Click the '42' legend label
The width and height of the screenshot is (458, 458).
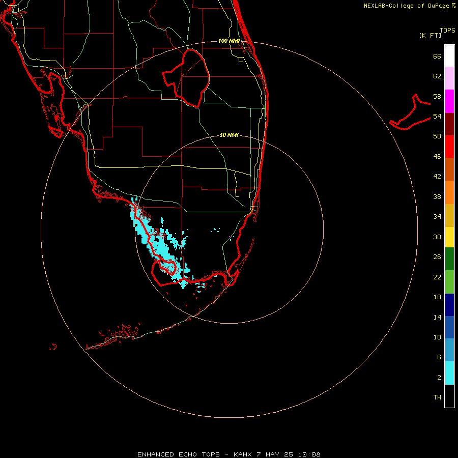pyautogui.click(x=437, y=177)
